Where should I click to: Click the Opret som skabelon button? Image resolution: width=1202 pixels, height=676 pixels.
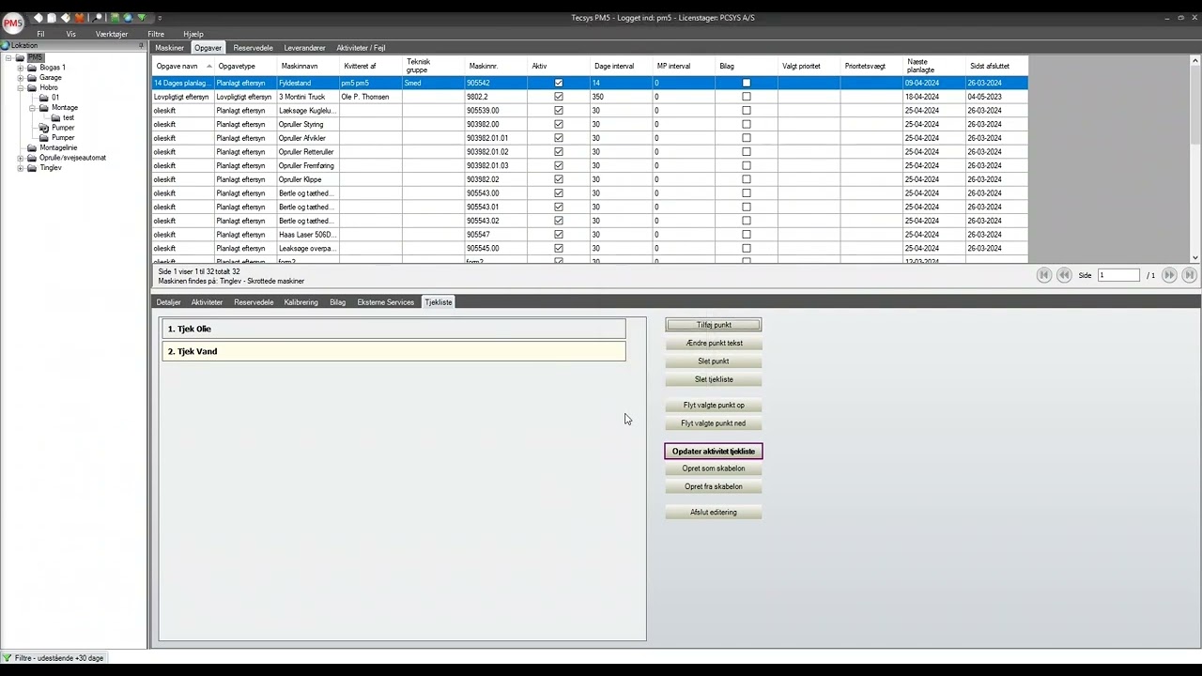714,469
